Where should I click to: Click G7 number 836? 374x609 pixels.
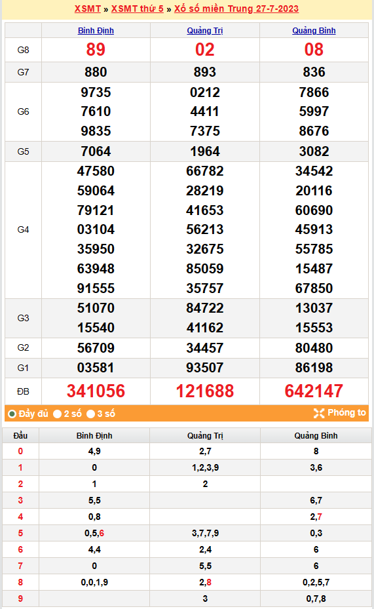(x=314, y=72)
